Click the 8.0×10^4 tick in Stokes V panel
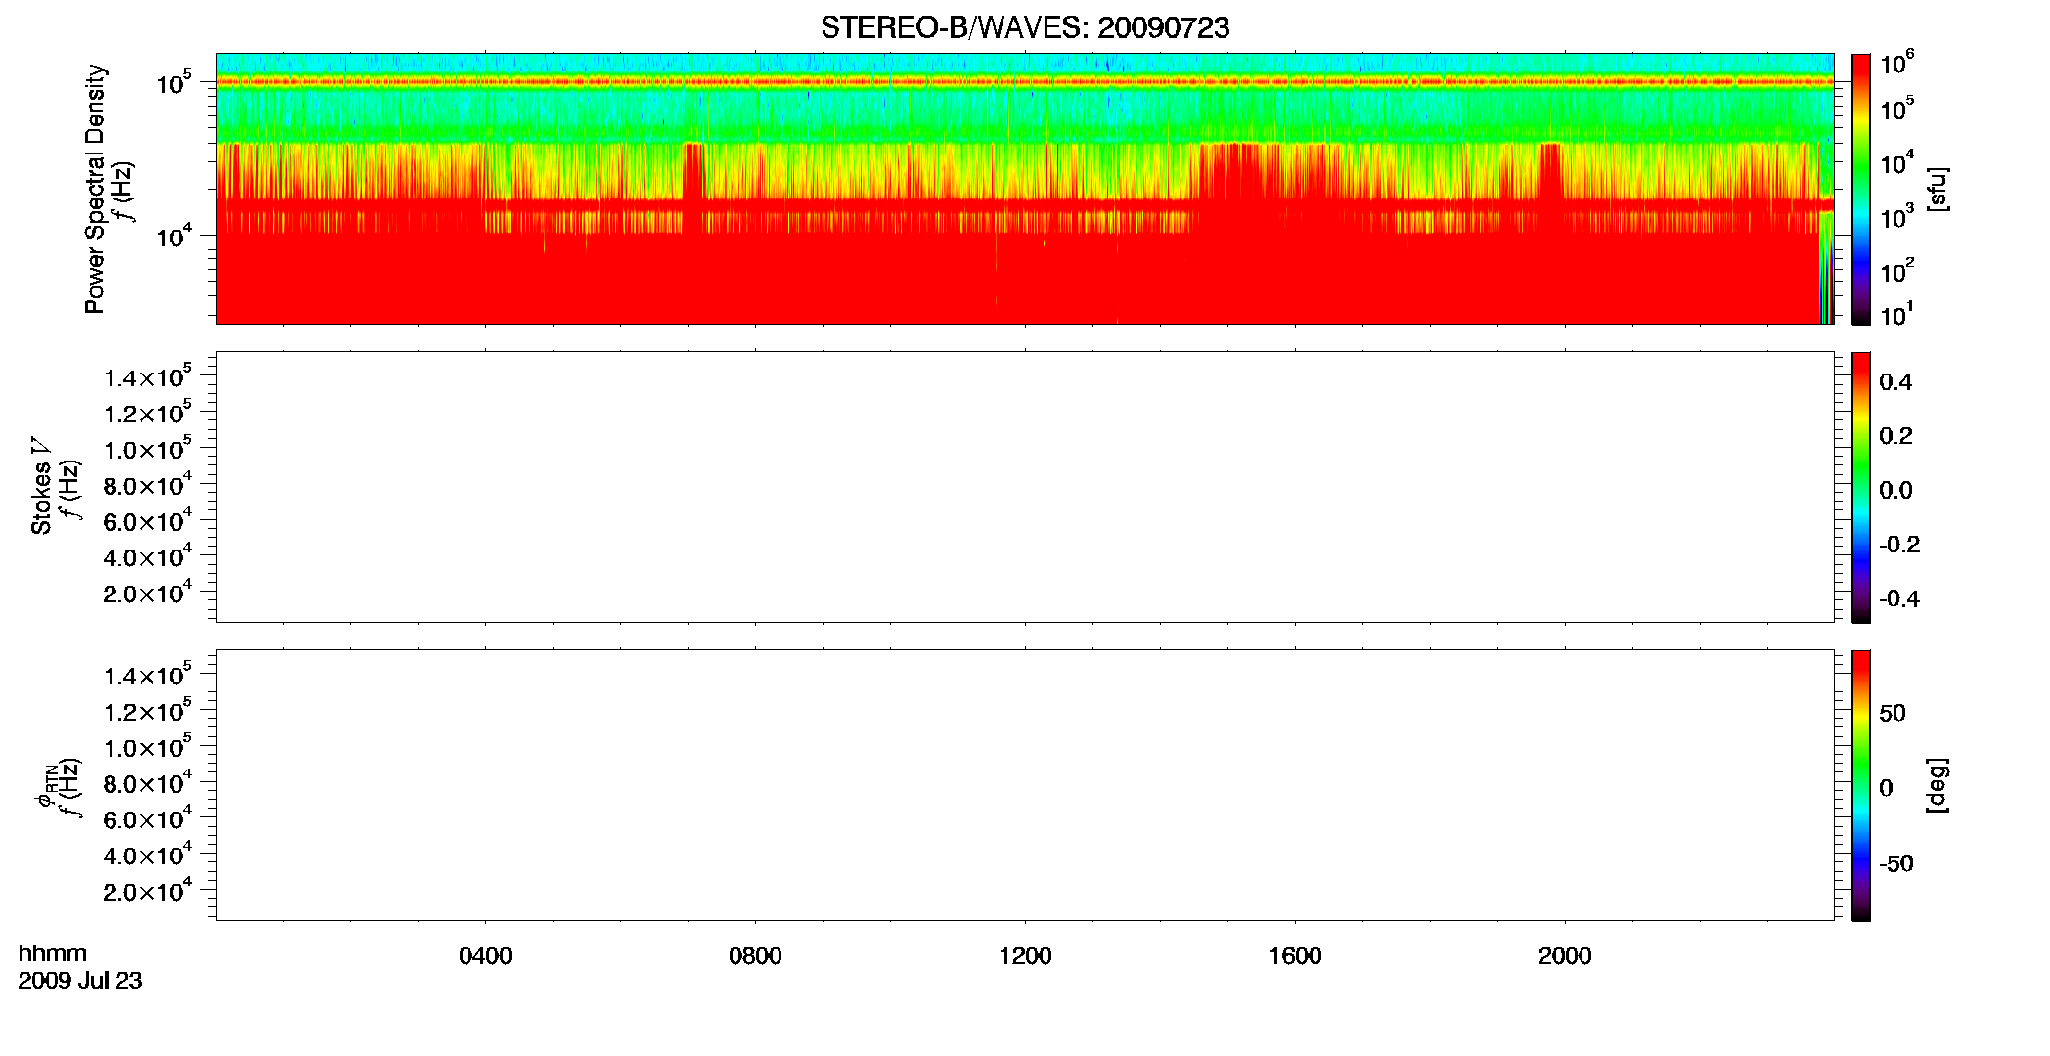This screenshot has width=2050, height=1056. tap(148, 483)
